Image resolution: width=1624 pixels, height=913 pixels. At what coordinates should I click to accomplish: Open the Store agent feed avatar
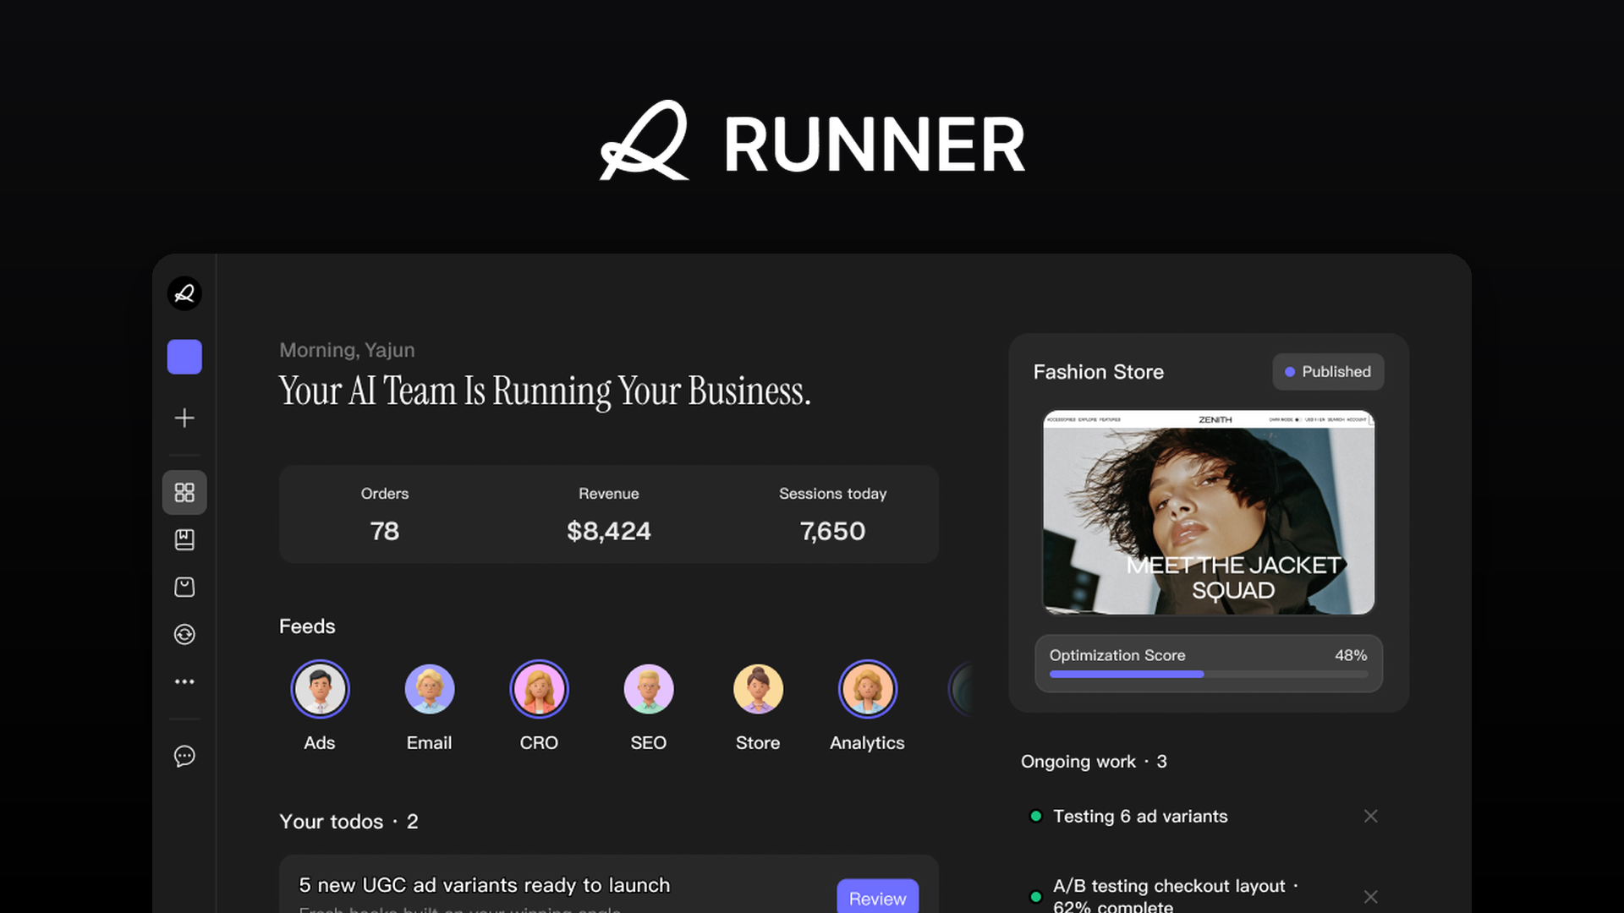tap(758, 689)
